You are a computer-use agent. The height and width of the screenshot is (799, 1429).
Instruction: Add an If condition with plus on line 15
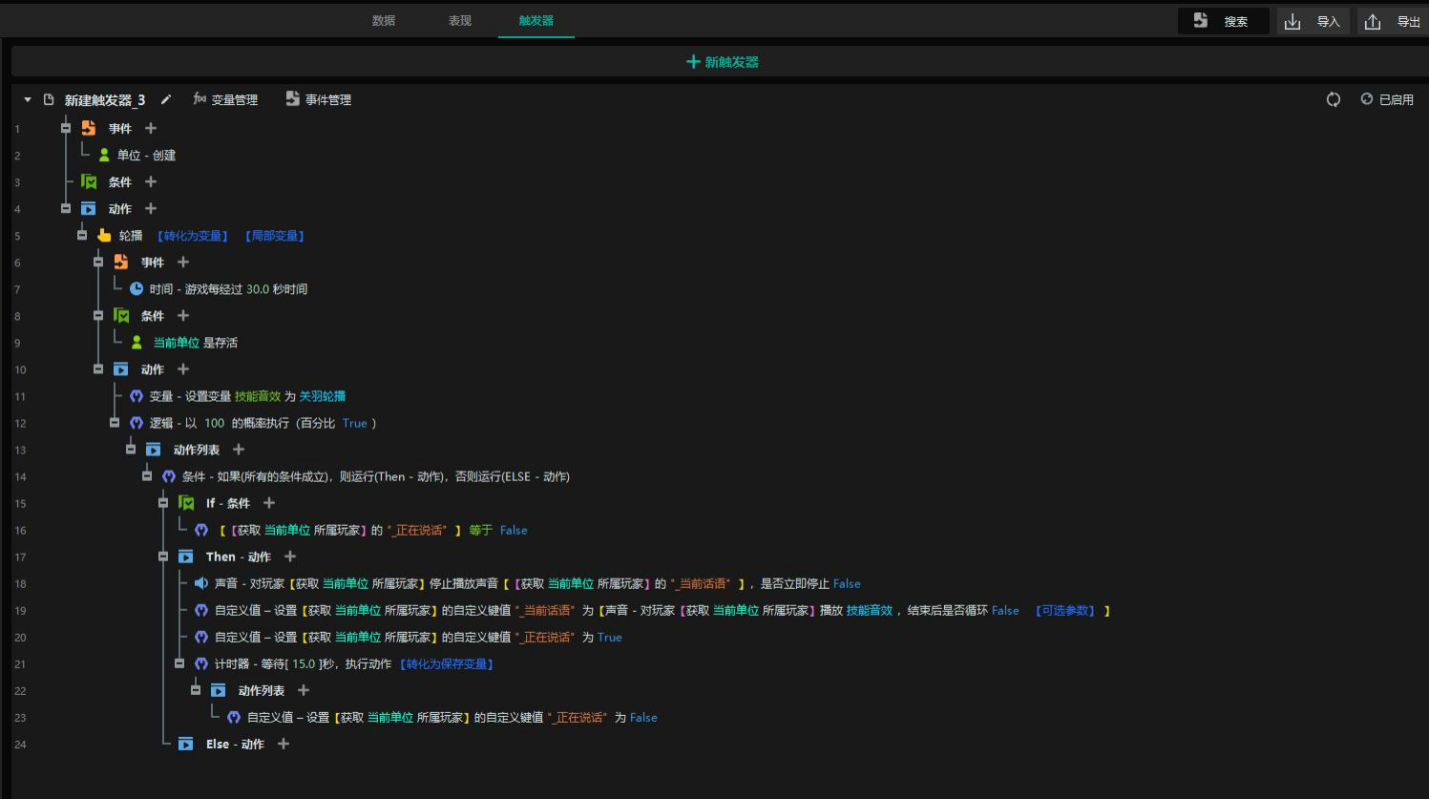click(x=269, y=502)
